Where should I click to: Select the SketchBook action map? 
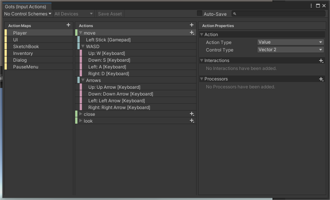tap(26, 47)
